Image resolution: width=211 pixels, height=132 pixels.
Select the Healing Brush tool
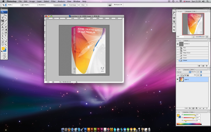[2, 24]
